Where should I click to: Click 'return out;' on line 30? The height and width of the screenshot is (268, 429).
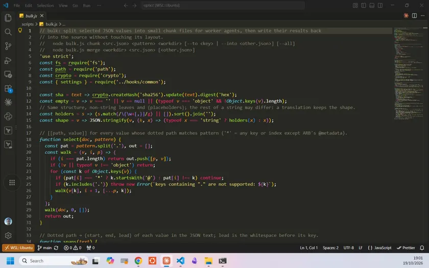(59, 216)
